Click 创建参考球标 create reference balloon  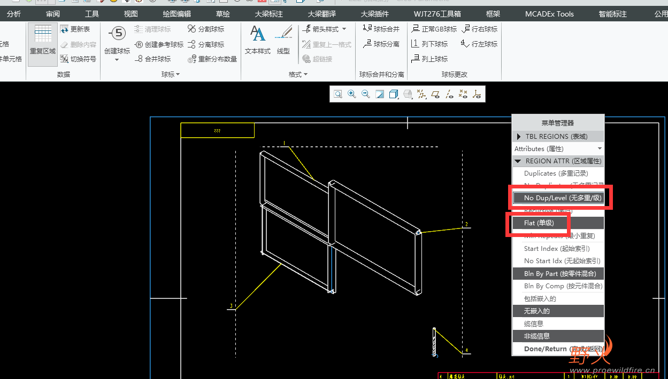159,44
